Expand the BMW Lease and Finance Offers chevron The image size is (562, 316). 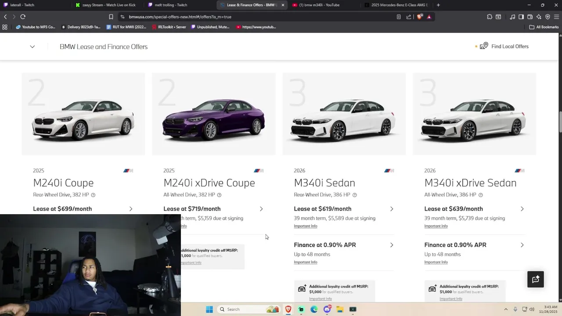tap(32, 47)
